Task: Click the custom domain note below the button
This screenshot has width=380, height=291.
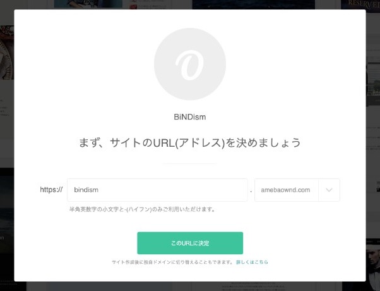Action: click(172, 262)
